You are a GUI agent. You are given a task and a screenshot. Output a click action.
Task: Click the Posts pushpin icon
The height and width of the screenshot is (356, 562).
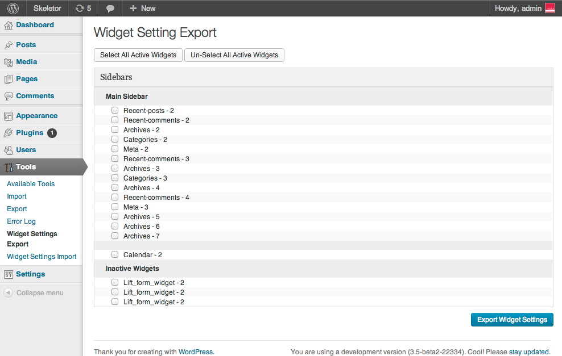(8, 45)
